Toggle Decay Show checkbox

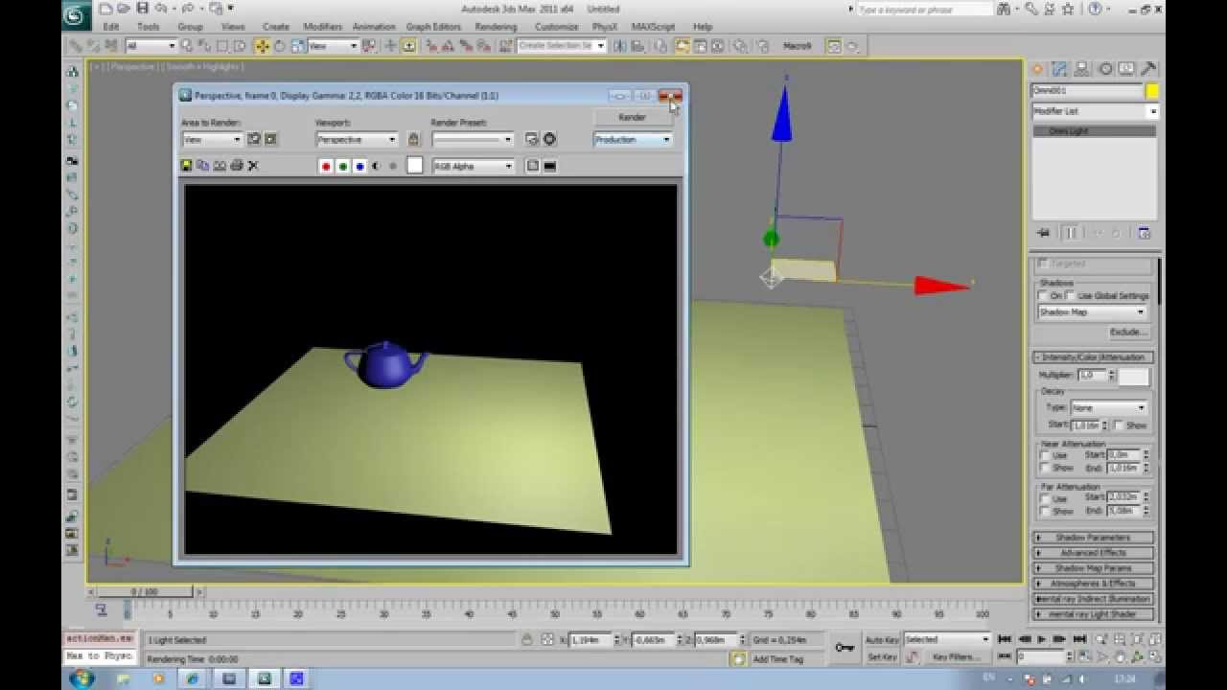coord(1119,425)
